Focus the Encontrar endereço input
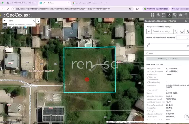The height and width of the screenshot is (124, 189). click(x=162, y=31)
